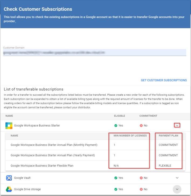Image resolution: width=191 pixels, height=196 pixels.
Task: Click green eligible check for Business Starter
Action: pyautogui.click(x=116, y=126)
